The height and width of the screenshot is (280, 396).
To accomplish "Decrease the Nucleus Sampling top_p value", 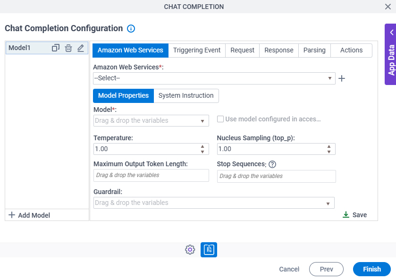I will coord(329,152).
